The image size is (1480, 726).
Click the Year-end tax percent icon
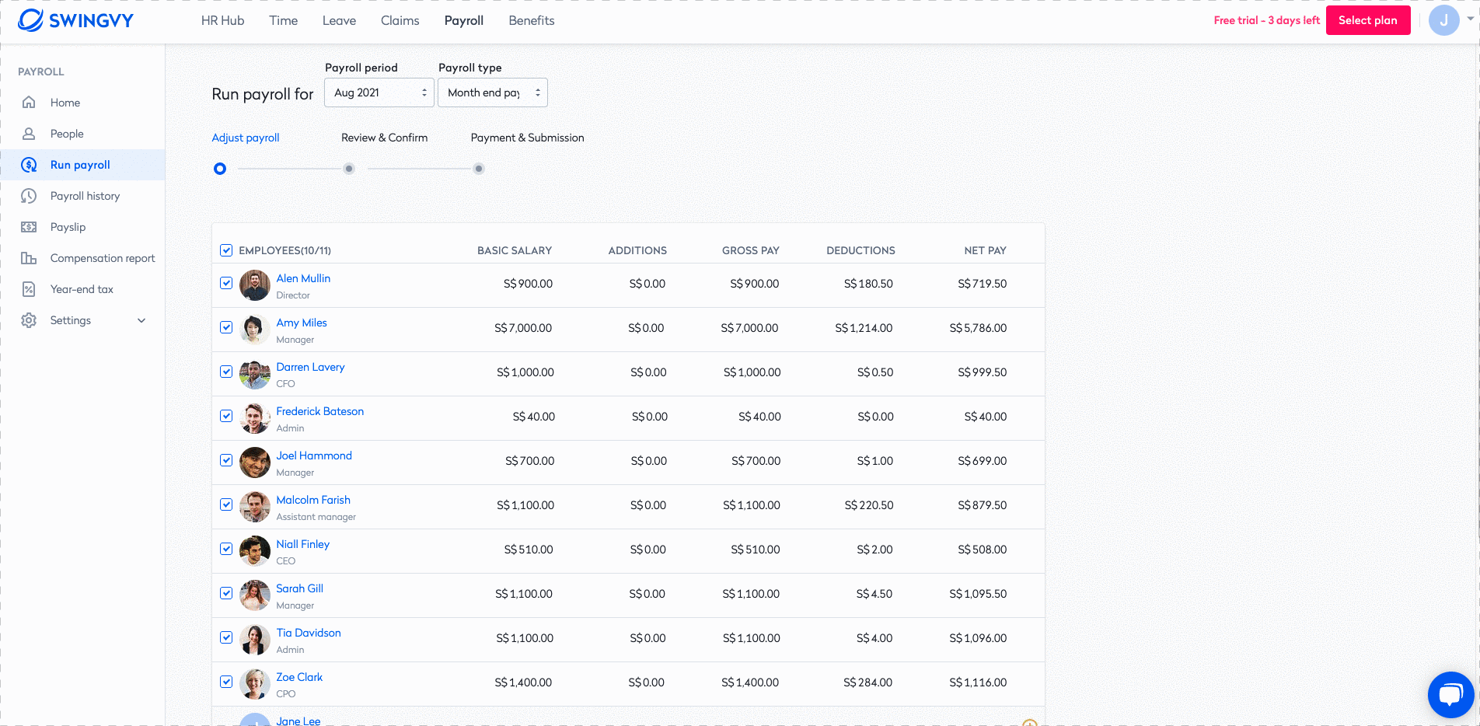click(29, 289)
